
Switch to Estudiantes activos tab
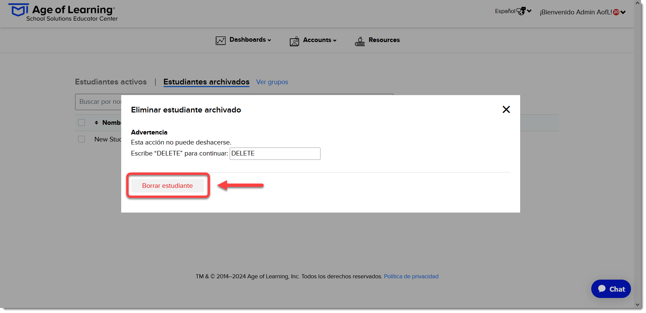point(111,82)
